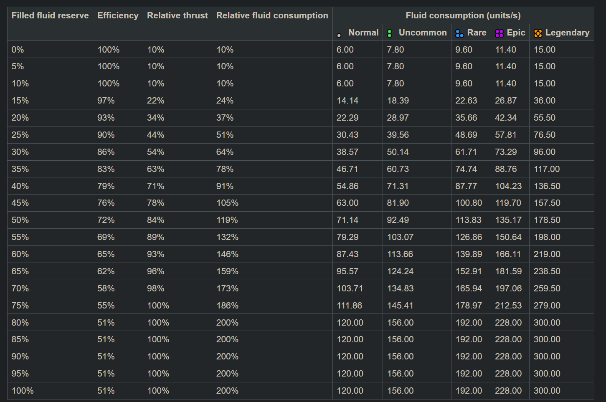The height and width of the screenshot is (402, 606).
Task: Click the Normal column label
Action: point(363,33)
